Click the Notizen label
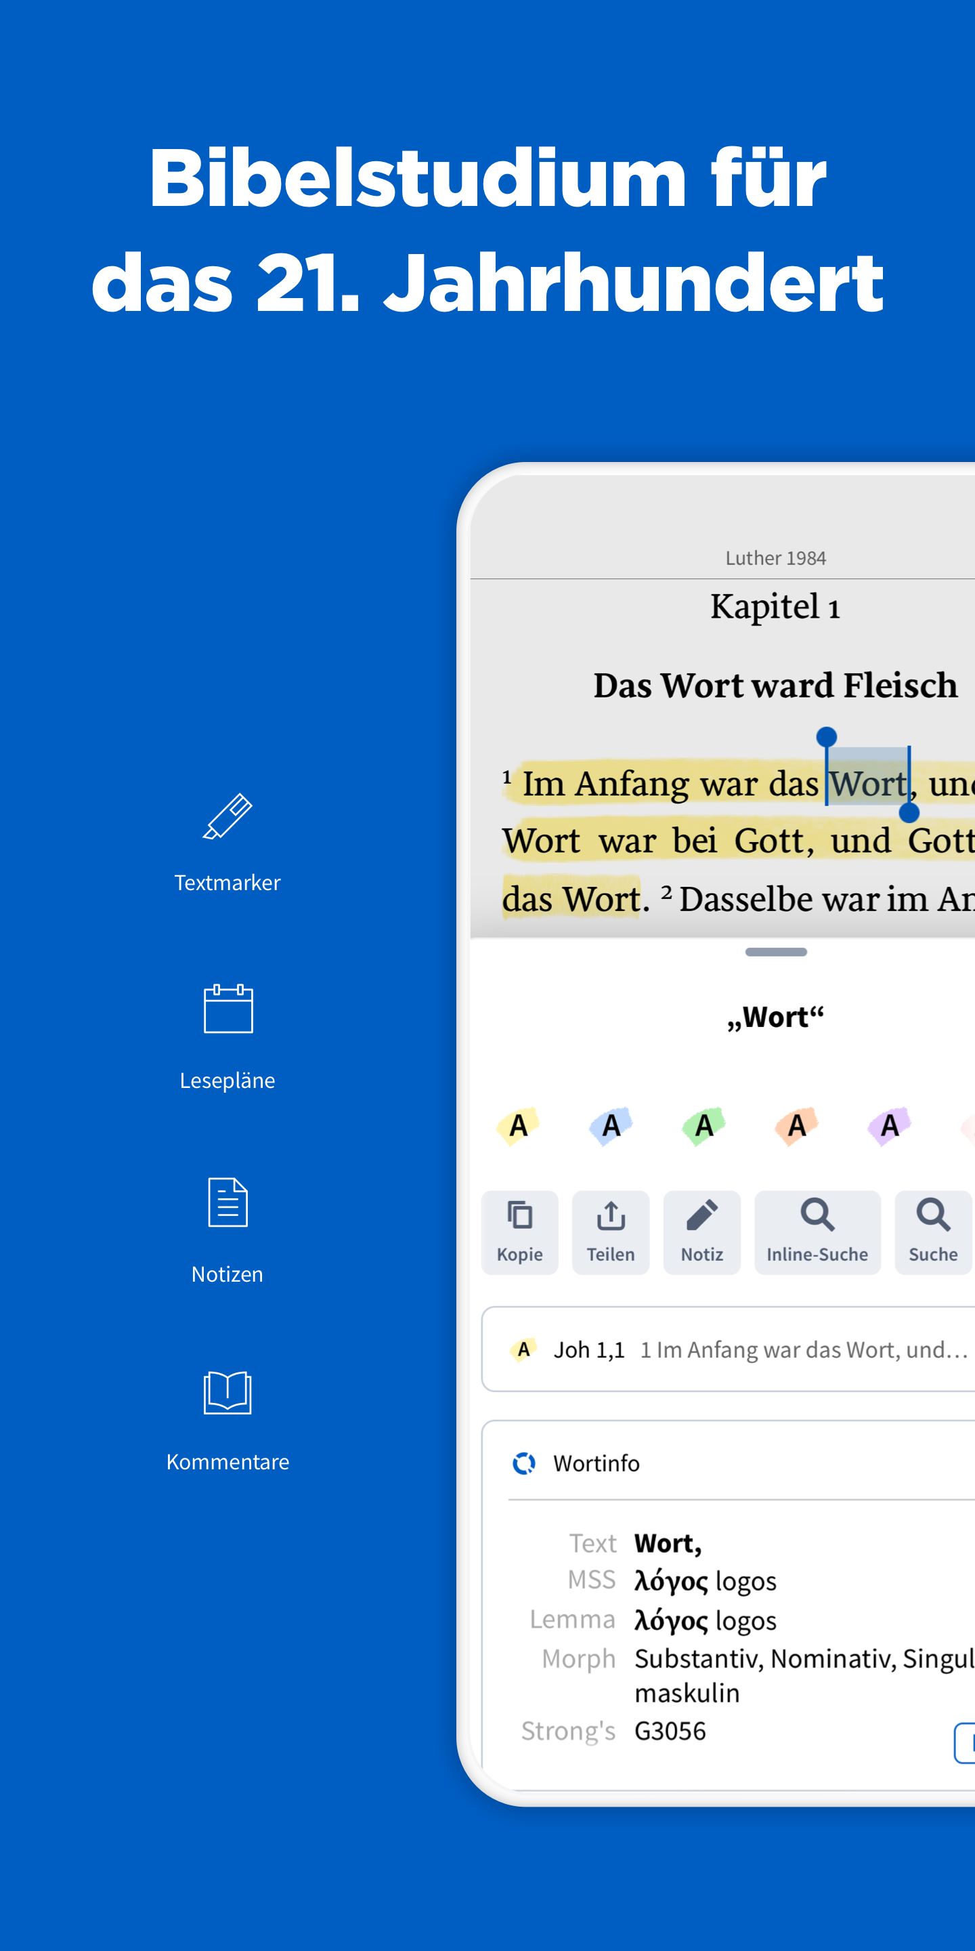This screenshot has width=975, height=1951. pos(227,1274)
